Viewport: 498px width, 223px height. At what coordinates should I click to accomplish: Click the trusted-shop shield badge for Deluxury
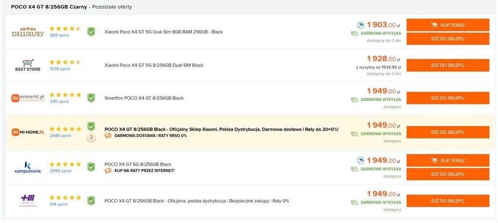(x=91, y=32)
